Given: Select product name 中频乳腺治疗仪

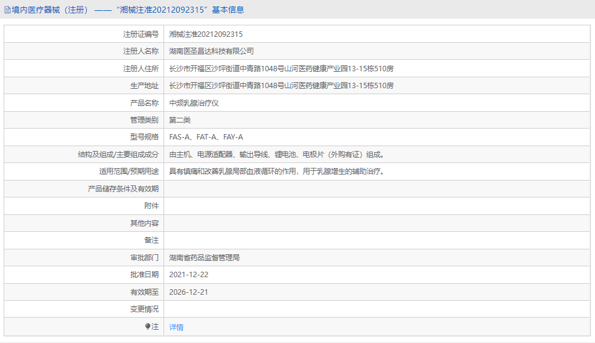Looking at the screenshot, I should (194, 103).
